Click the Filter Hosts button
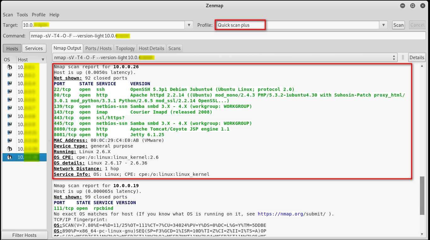Screen dimensions: 430x240 point(25,235)
